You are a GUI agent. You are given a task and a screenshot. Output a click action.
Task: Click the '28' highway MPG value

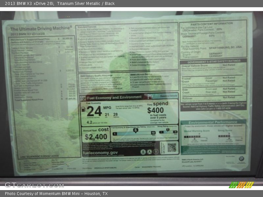click(115, 114)
